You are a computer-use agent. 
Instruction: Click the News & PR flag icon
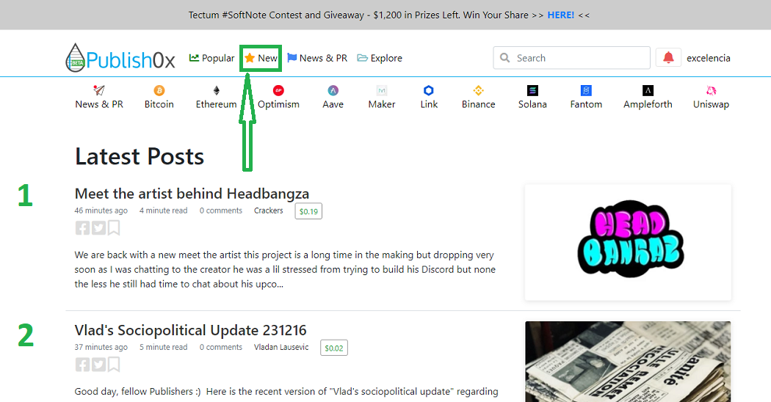point(292,58)
